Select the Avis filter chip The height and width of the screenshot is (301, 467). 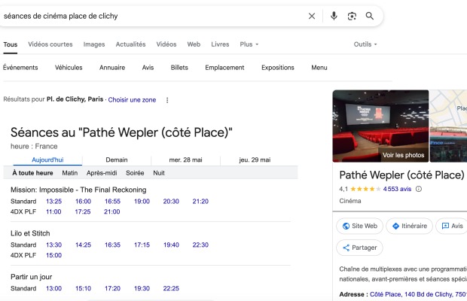[148, 68]
